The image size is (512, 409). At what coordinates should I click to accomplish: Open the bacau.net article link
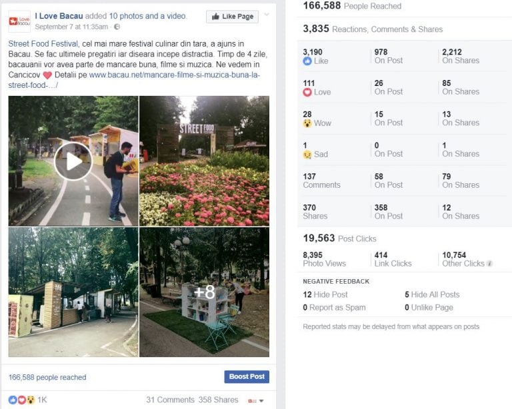(x=134, y=80)
